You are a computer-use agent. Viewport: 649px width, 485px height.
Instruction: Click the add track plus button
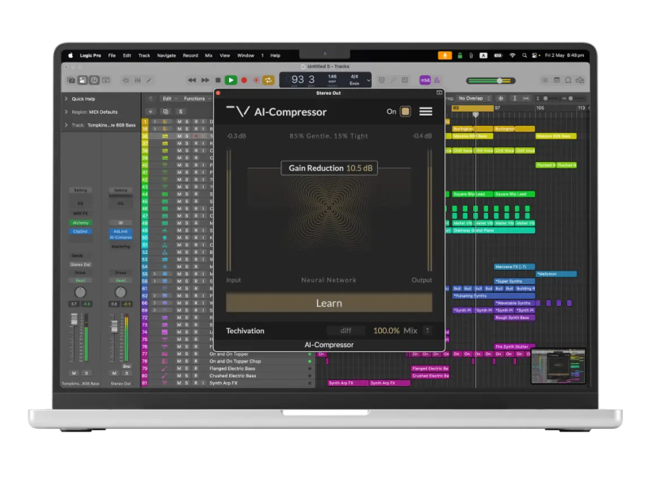[x=151, y=112]
